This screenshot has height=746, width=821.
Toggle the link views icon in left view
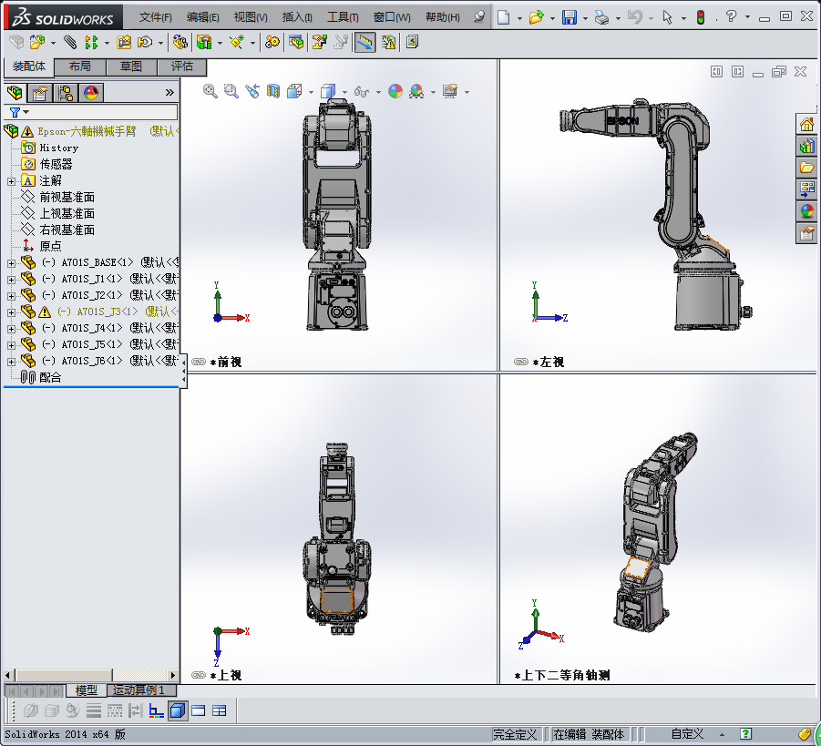[521, 362]
